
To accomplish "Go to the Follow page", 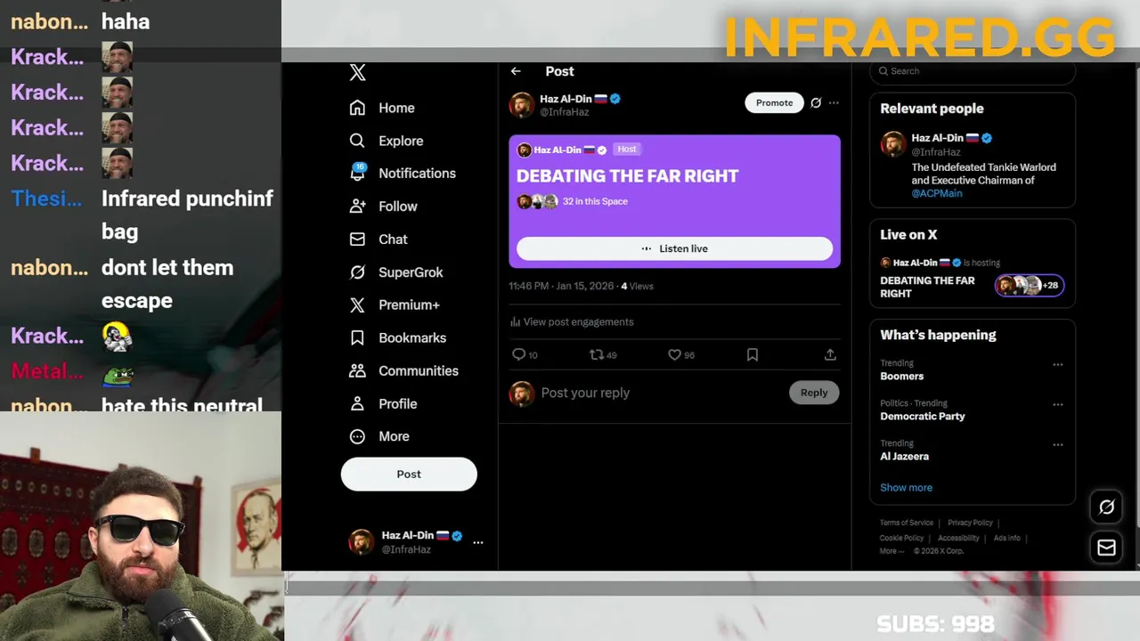I will point(397,207).
